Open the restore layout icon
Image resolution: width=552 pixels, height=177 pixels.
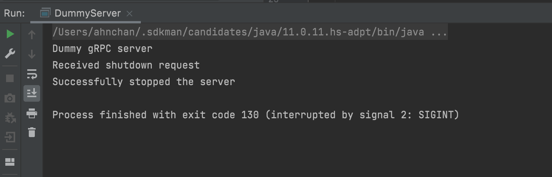click(x=10, y=162)
